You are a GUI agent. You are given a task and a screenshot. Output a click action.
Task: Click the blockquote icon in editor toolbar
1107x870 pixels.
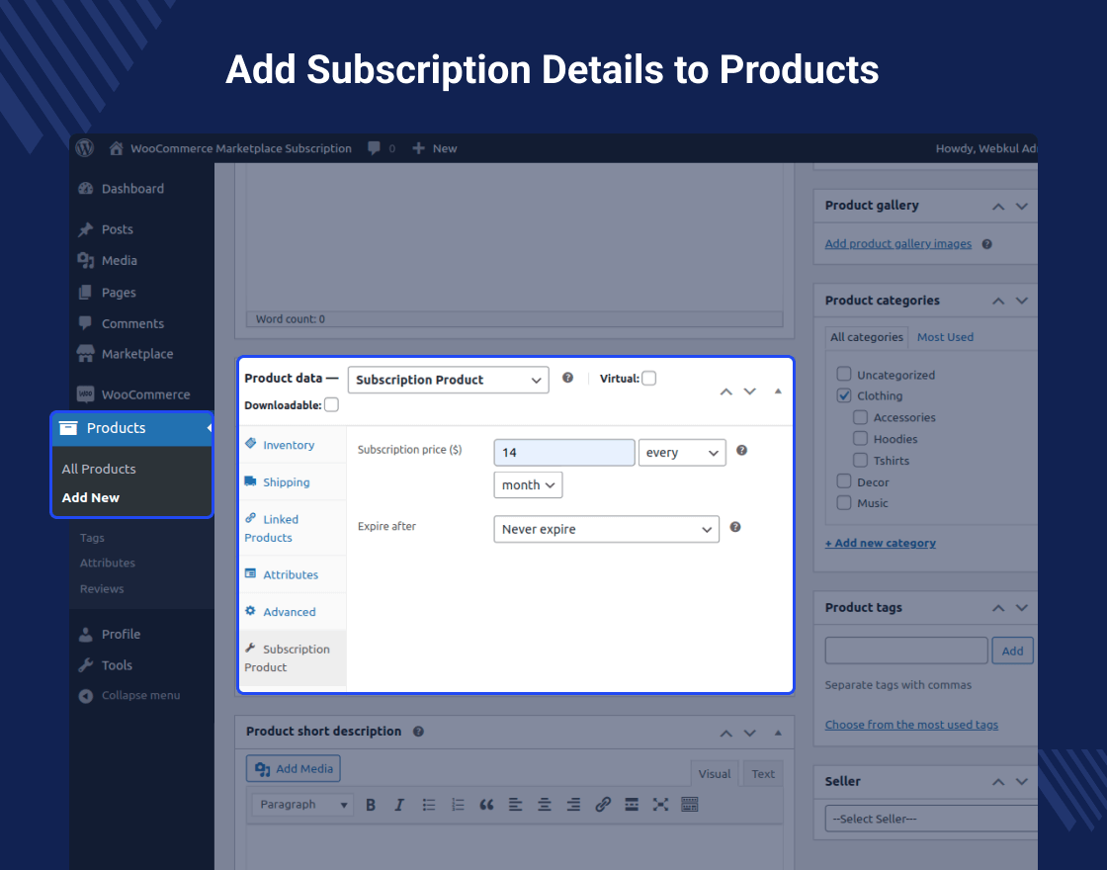tap(486, 805)
